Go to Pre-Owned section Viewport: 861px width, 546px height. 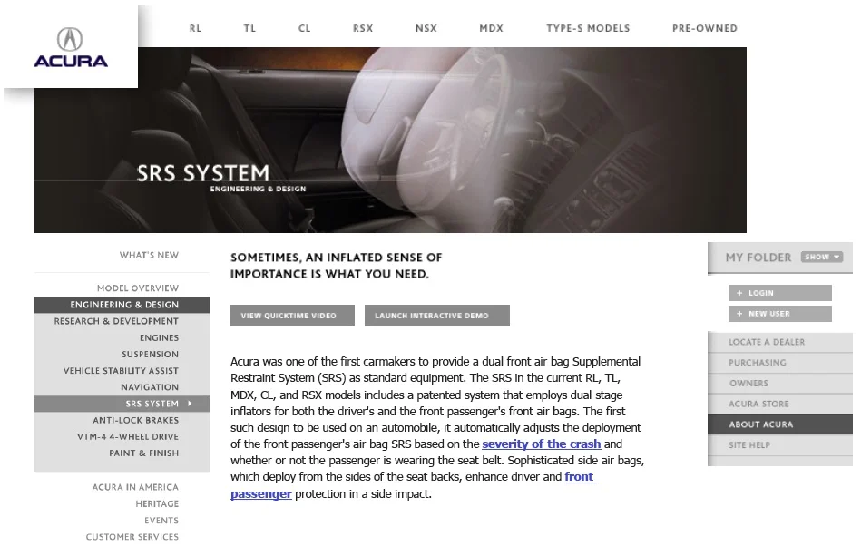point(705,28)
